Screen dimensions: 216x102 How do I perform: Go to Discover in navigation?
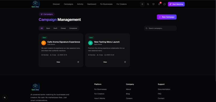tap(56, 4)
